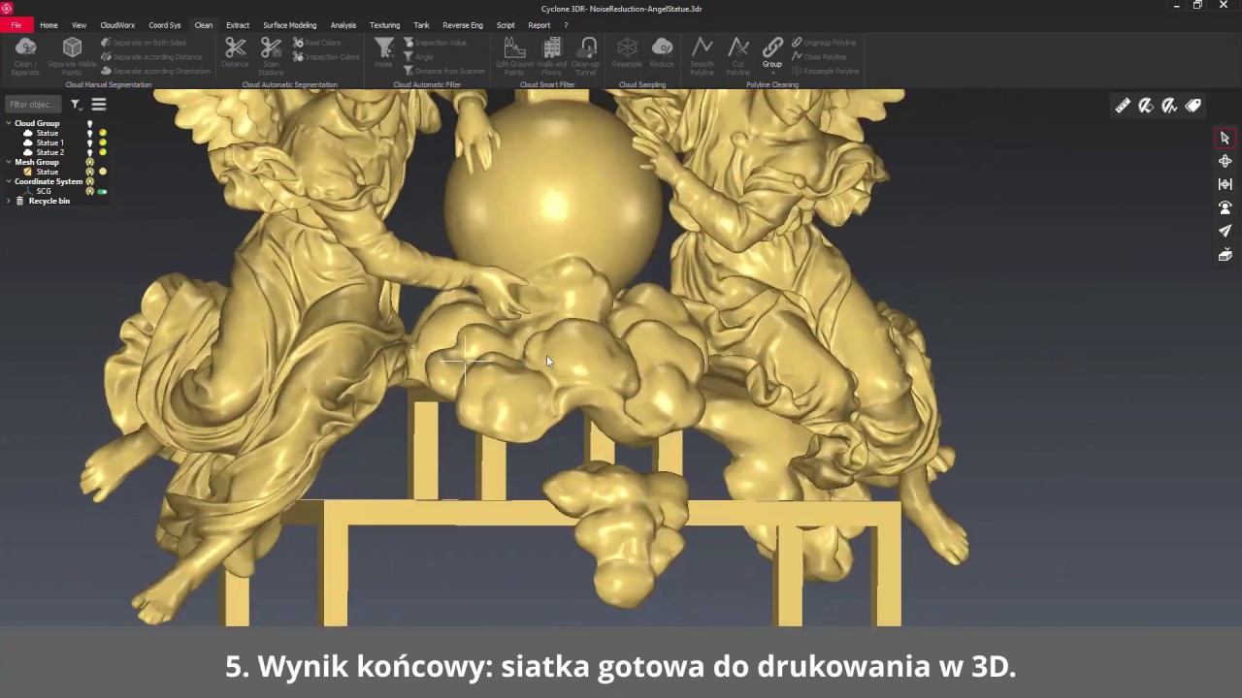Click the Distance segmentation tool
The width and height of the screenshot is (1242, 698).
click(x=235, y=54)
